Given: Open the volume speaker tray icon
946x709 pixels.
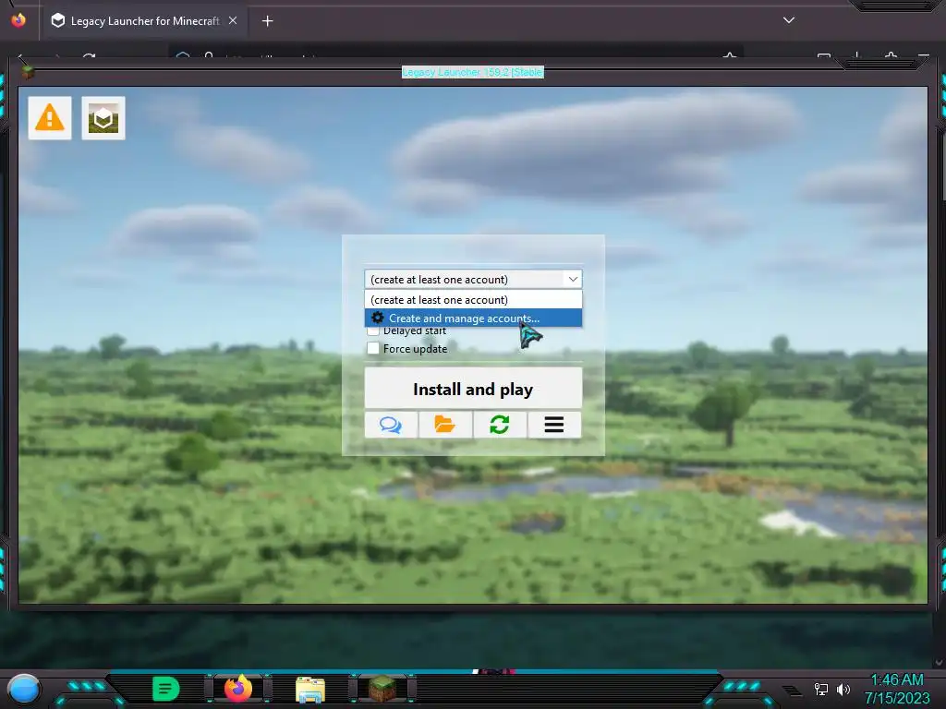Looking at the screenshot, I should pyautogui.click(x=843, y=689).
